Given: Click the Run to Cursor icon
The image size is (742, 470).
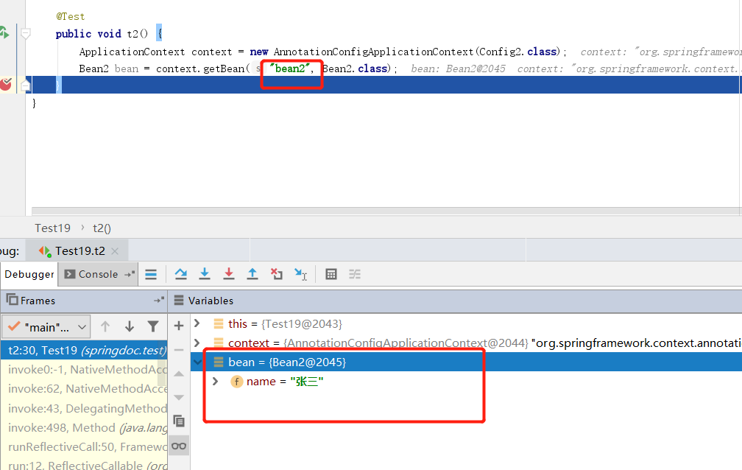Looking at the screenshot, I should coord(300,274).
